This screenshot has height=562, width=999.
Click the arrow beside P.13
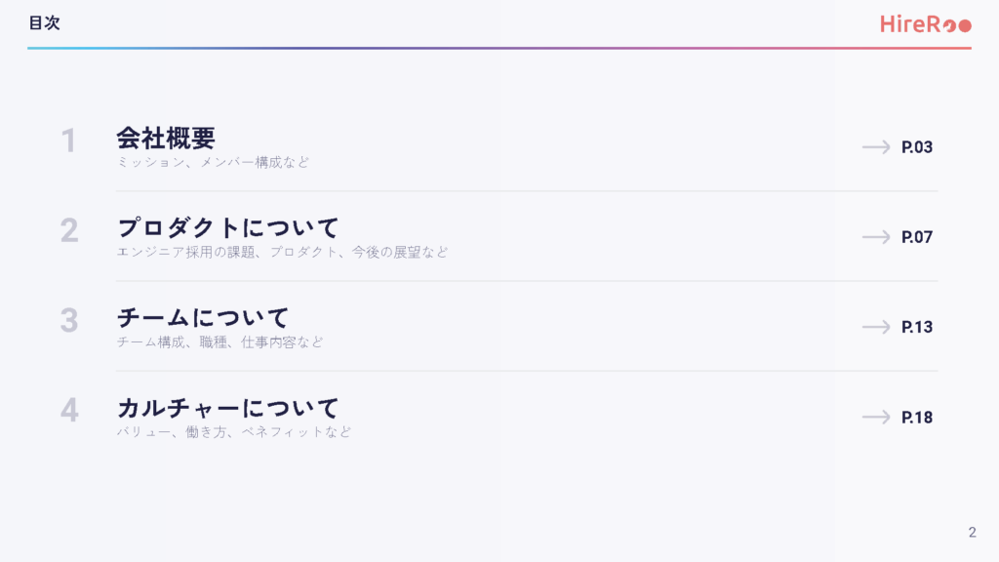[876, 327]
